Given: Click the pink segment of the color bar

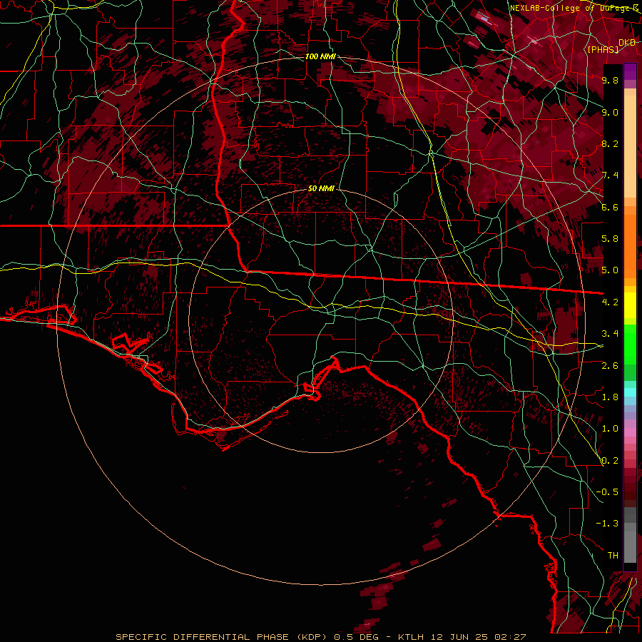Looking at the screenshot, I should (x=630, y=432).
